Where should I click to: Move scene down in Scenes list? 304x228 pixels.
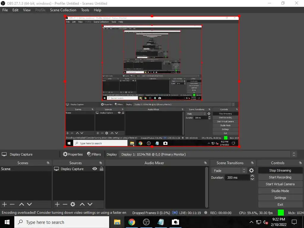coord(29,204)
